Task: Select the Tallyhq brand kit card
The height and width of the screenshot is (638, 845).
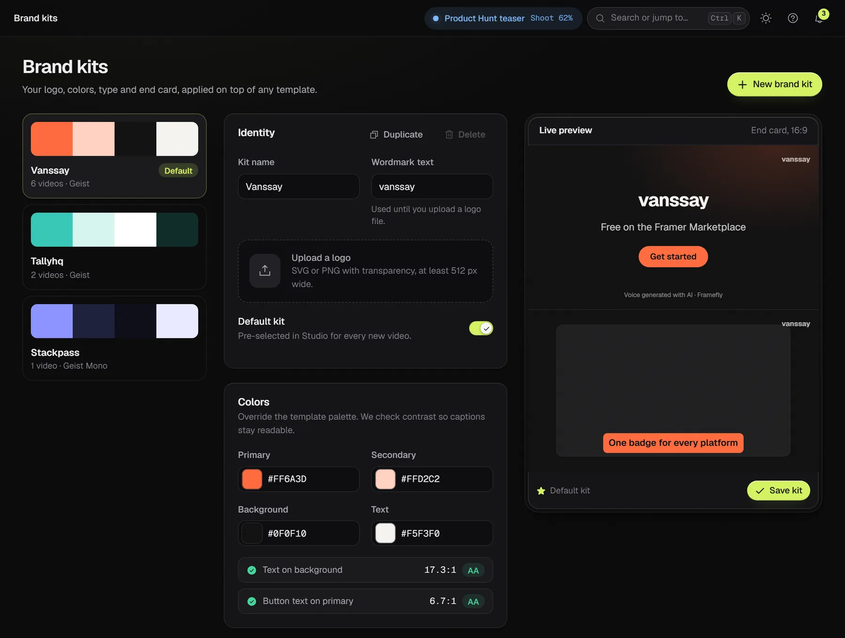Action: pyautogui.click(x=115, y=247)
